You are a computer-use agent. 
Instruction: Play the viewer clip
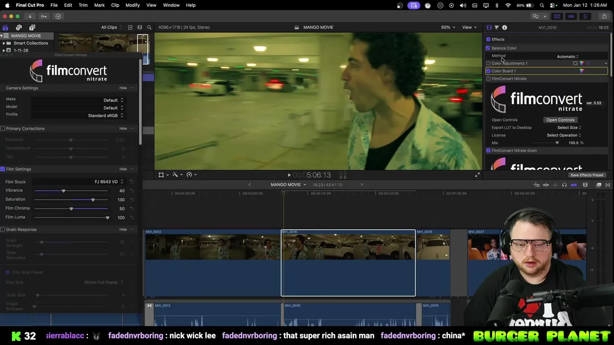coord(289,175)
